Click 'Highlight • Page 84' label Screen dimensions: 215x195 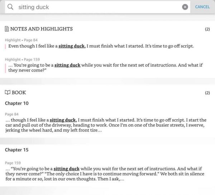point(21,40)
